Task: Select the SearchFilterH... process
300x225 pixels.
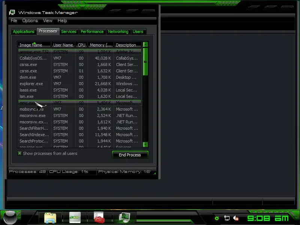Action: [x=79, y=128]
